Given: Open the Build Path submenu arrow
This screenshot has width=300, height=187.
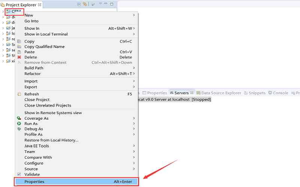Looking at the screenshot, I should pyautogui.click(x=134, y=68).
